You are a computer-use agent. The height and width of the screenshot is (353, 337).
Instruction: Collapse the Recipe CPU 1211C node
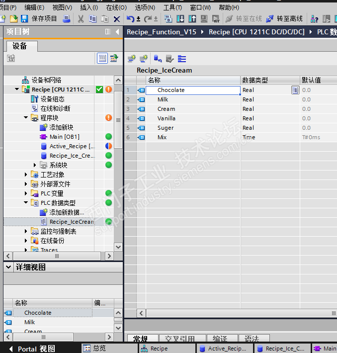(17, 89)
